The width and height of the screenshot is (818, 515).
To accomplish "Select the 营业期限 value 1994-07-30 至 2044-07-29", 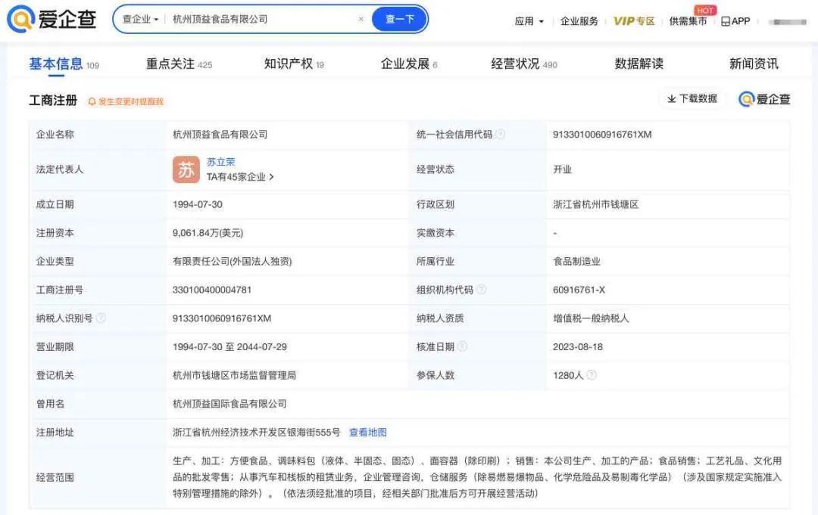I will tap(229, 346).
